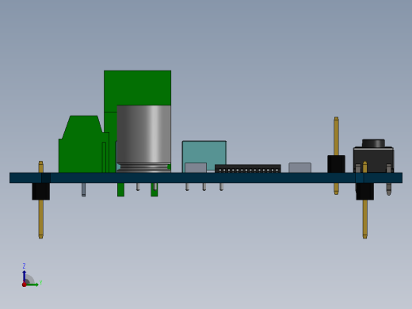This screenshot has height=309, width=412.
Task: Pick the right gold pin hanging below the board
Action: pos(364,219)
